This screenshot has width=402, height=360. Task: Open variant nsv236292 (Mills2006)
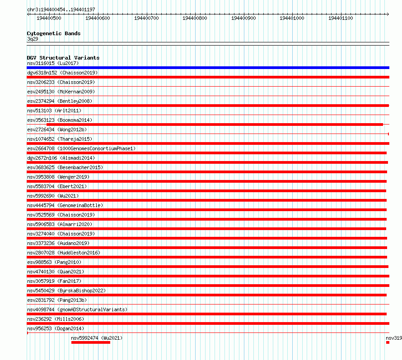[x=56, y=319]
